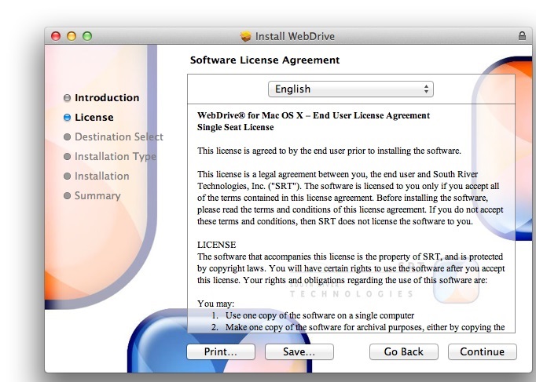Click the package icon beside Install WebDrive
536x382 pixels.
[245, 36]
